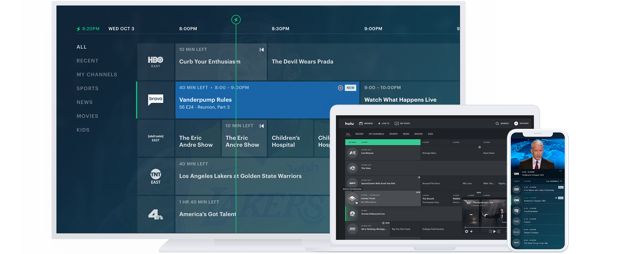Toggle record indicator on Storage Wars

479,147
